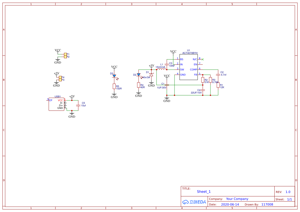The image size is (300, 212).
Task: Select the U1 ACT4070BYH chip body
Action: [188, 67]
